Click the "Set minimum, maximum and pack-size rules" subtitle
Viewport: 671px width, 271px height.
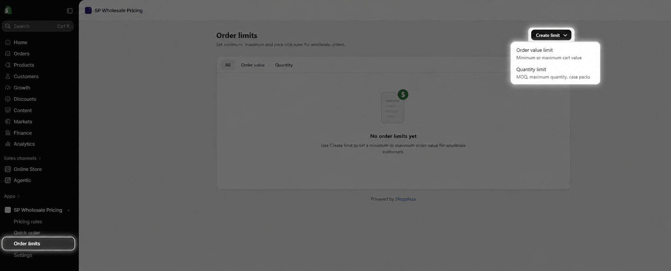tap(280, 45)
